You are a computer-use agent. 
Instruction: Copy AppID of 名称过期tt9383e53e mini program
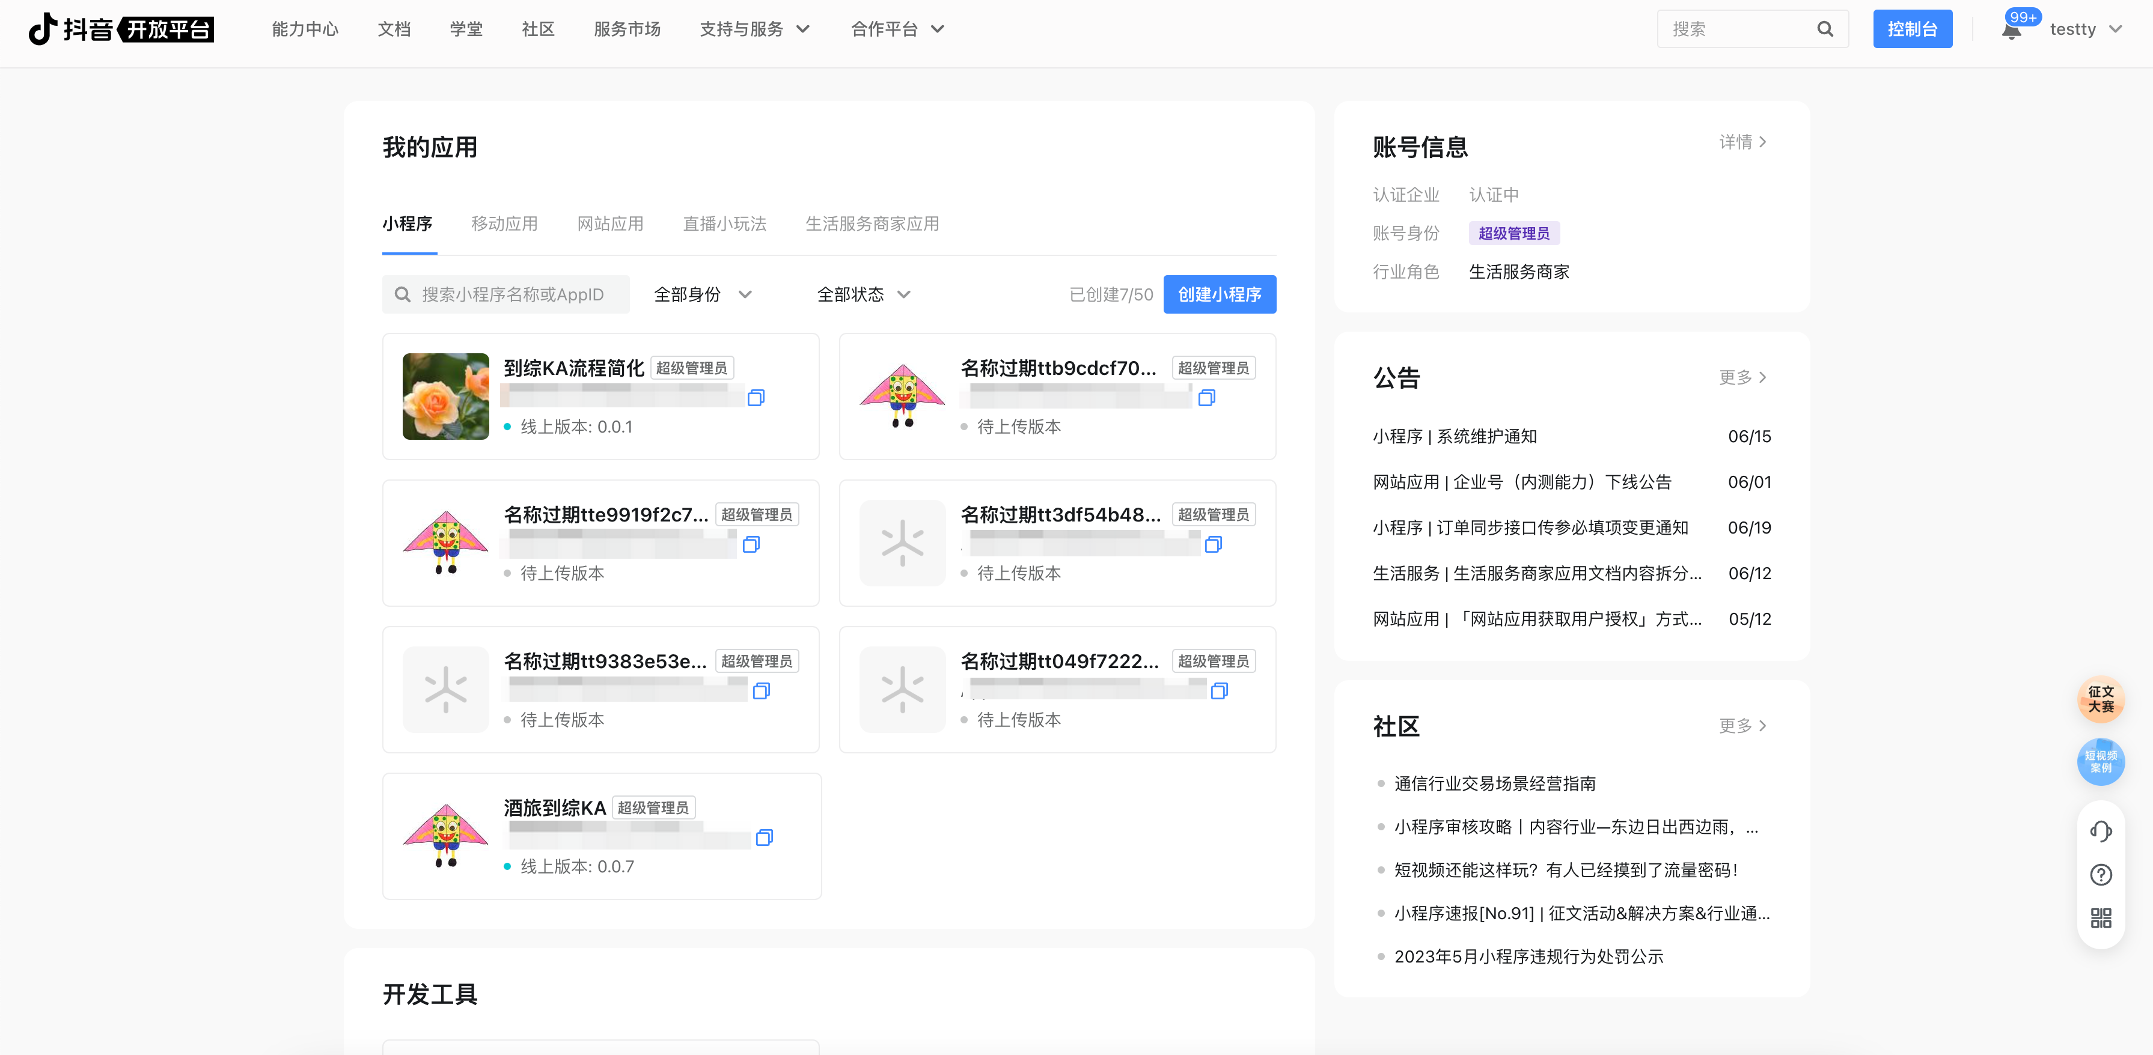coord(762,691)
